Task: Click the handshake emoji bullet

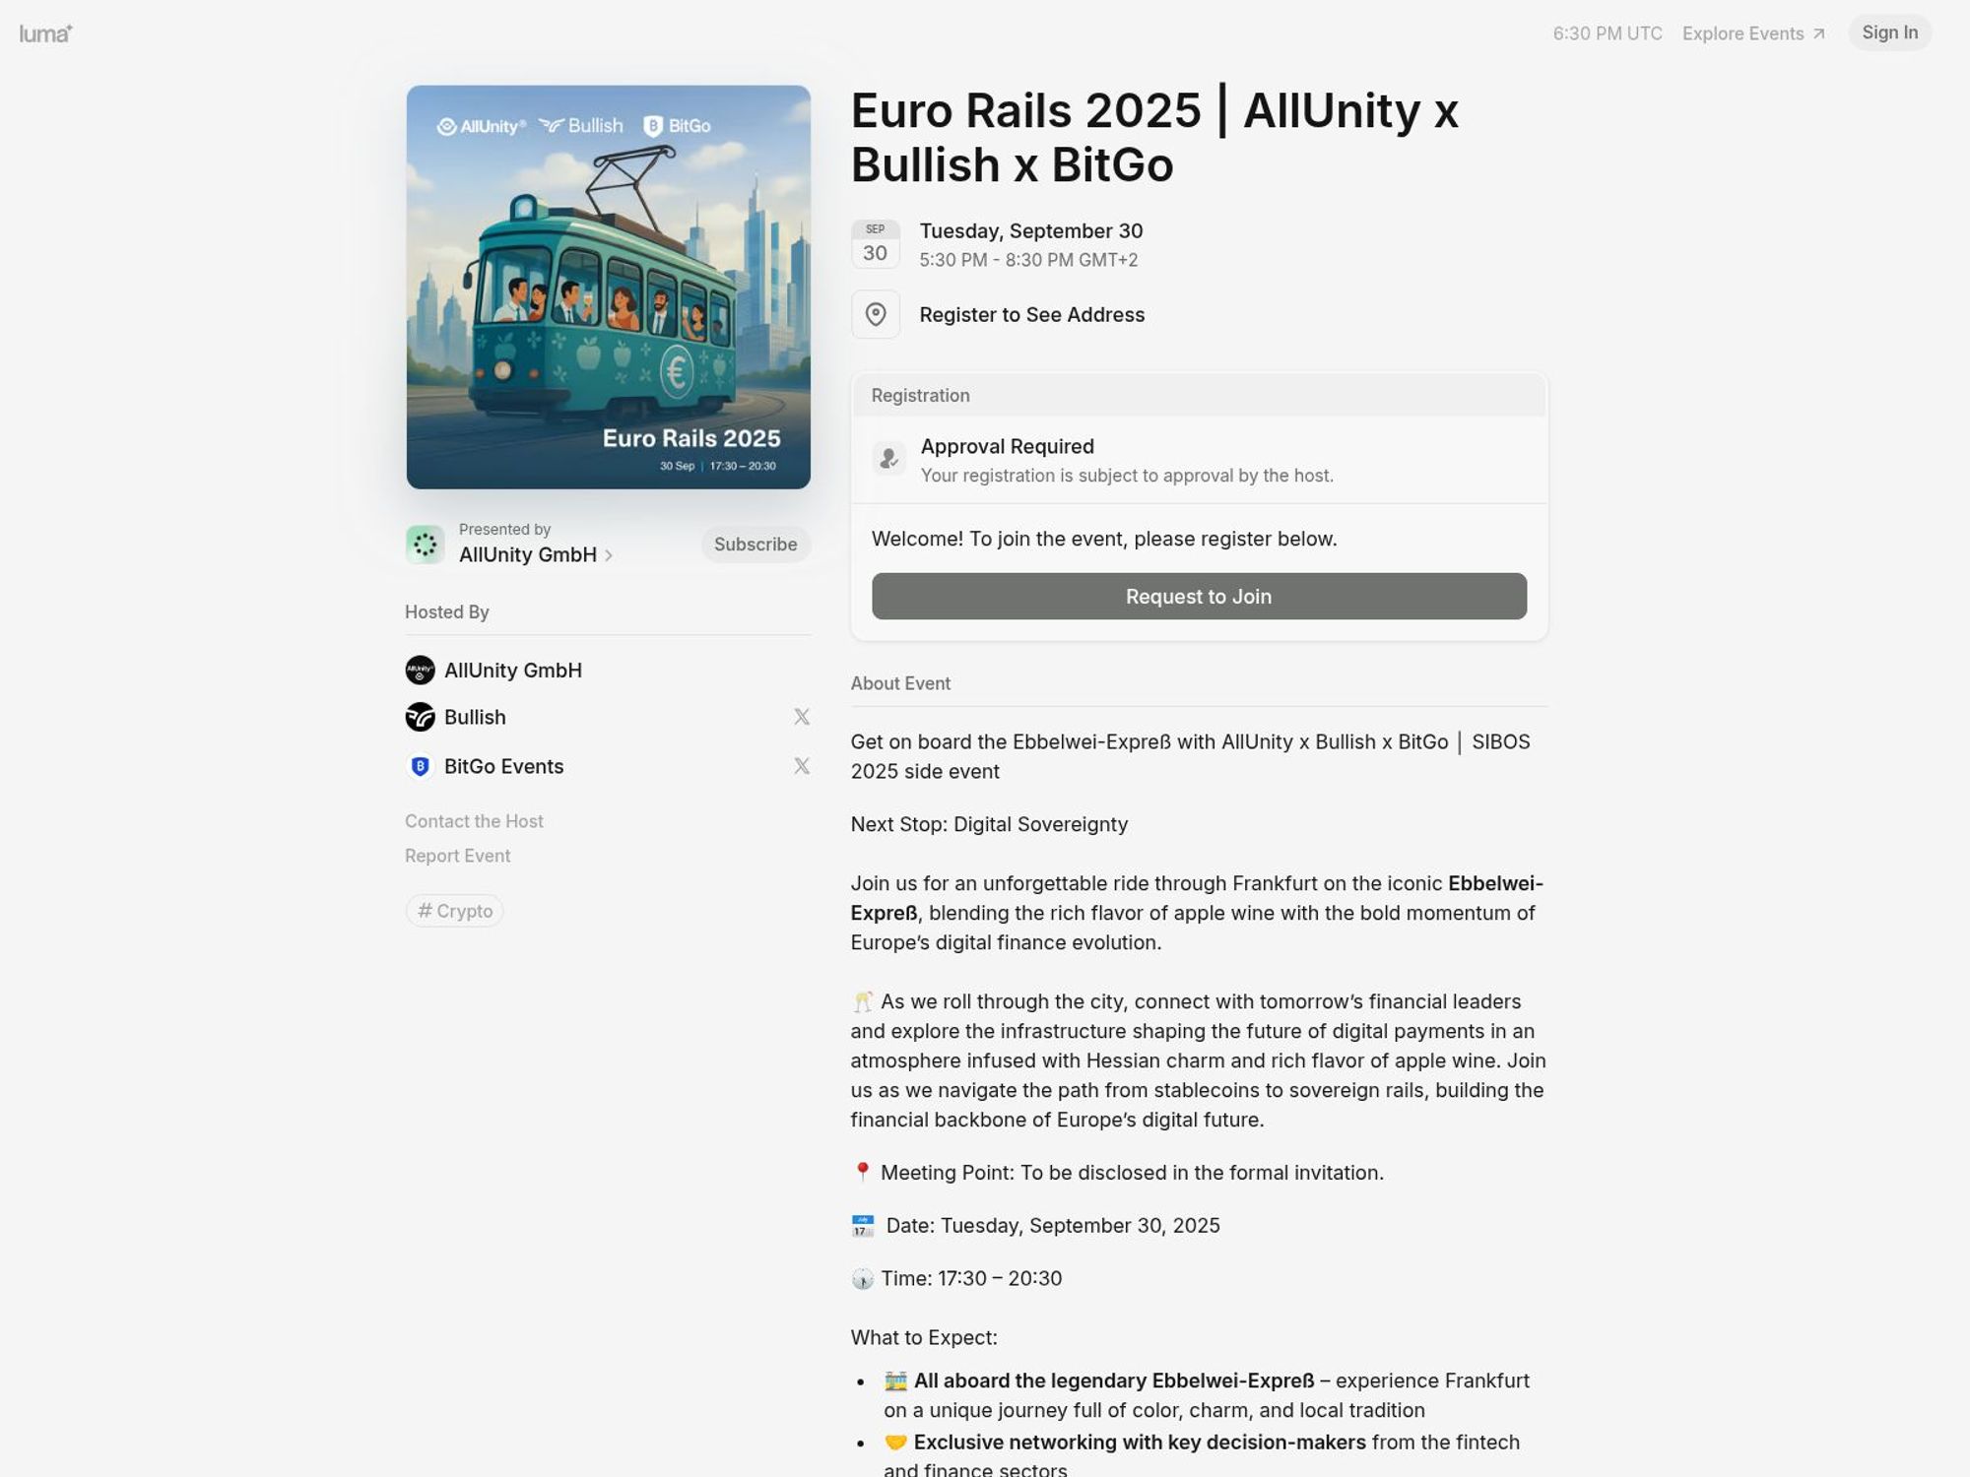Action: 895,1443
